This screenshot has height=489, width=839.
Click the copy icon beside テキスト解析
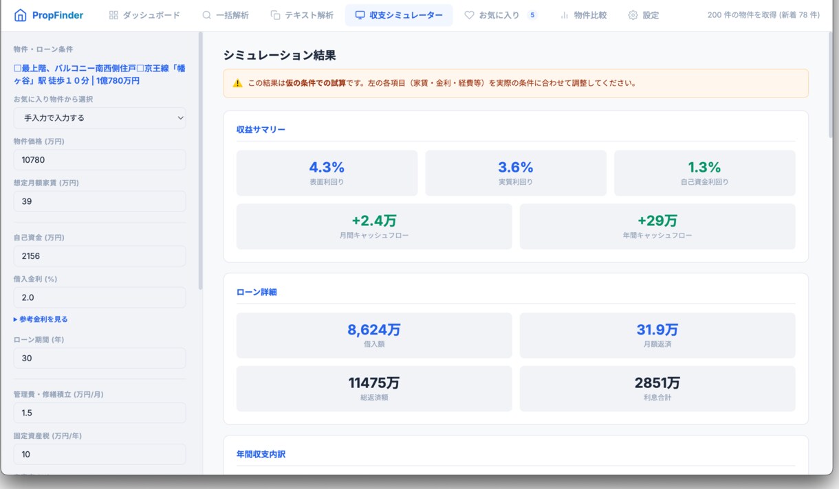click(x=275, y=15)
